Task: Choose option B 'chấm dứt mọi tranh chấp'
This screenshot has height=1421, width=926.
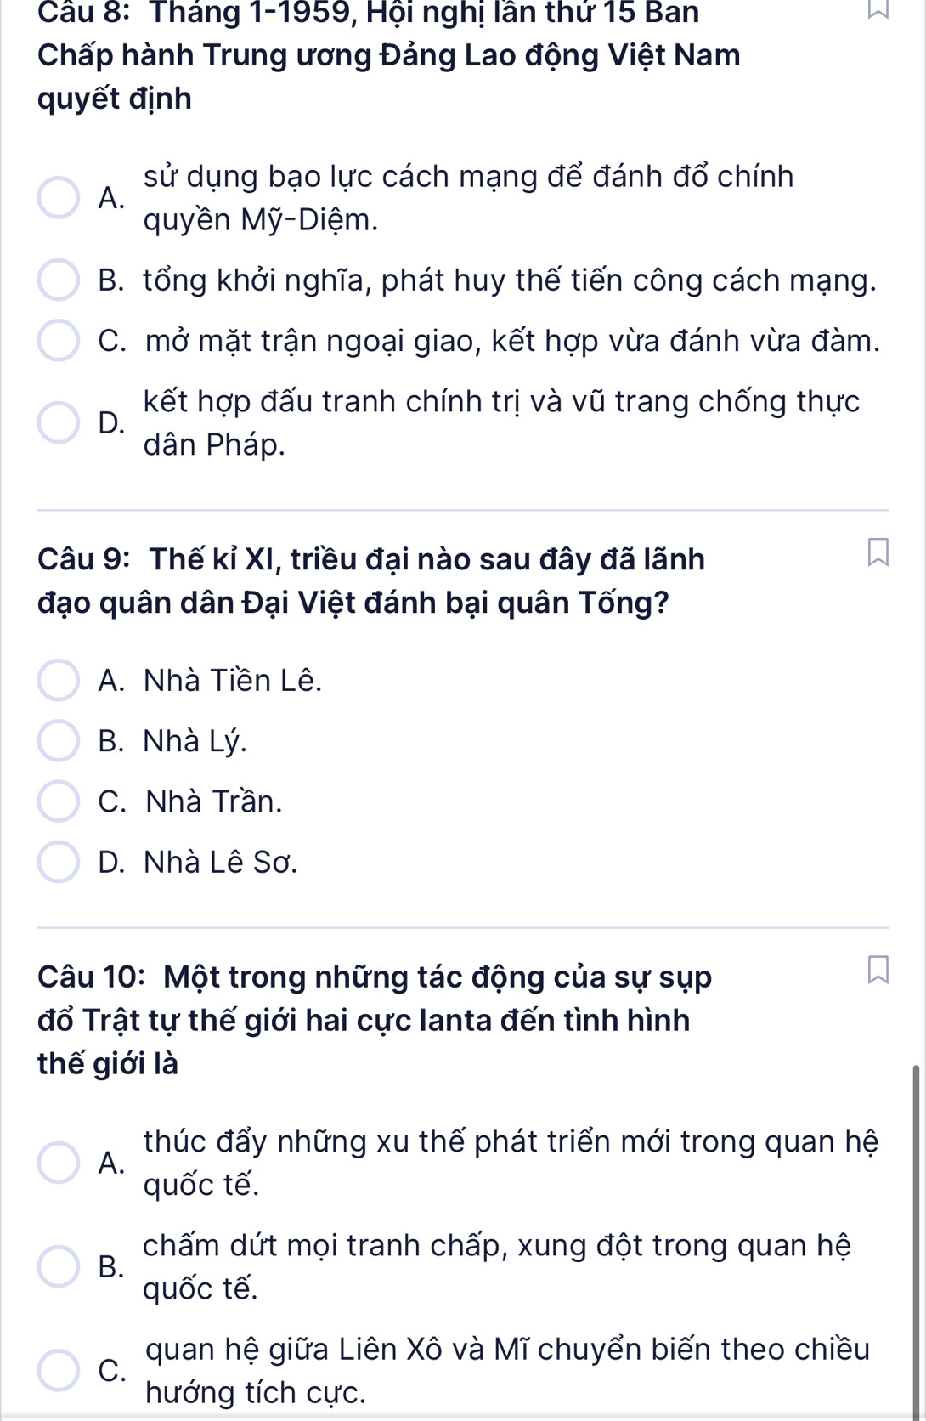Action: (x=59, y=1266)
